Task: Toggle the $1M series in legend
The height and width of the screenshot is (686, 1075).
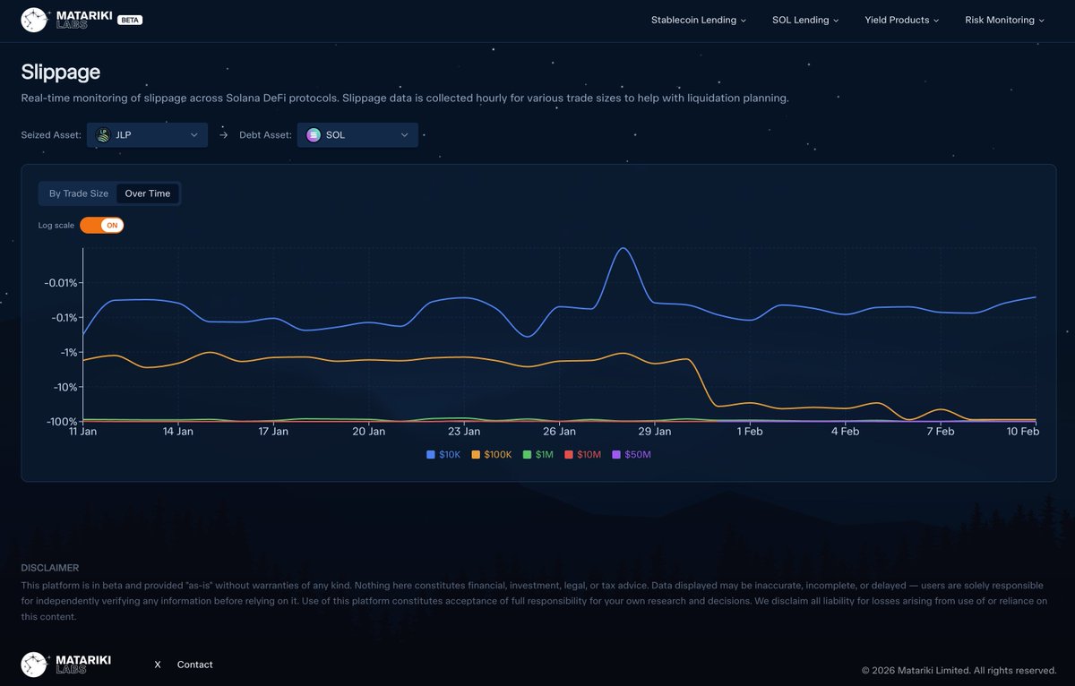Action: [538, 455]
